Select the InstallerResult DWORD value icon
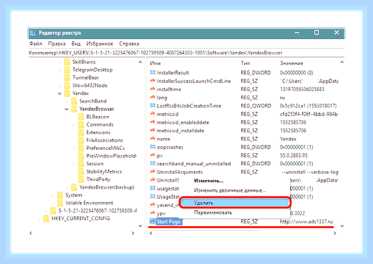The width and height of the screenshot is (373, 264). coord(152,73)
